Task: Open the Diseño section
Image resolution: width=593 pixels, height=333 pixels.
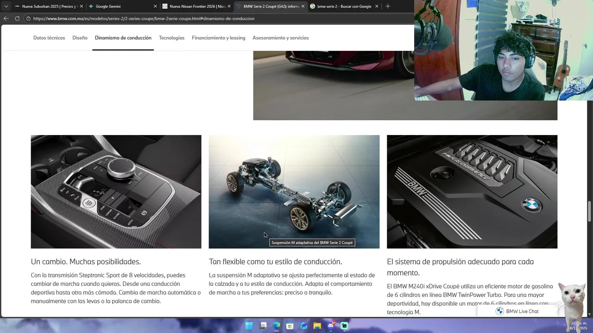Action: [x=80, y=38]
